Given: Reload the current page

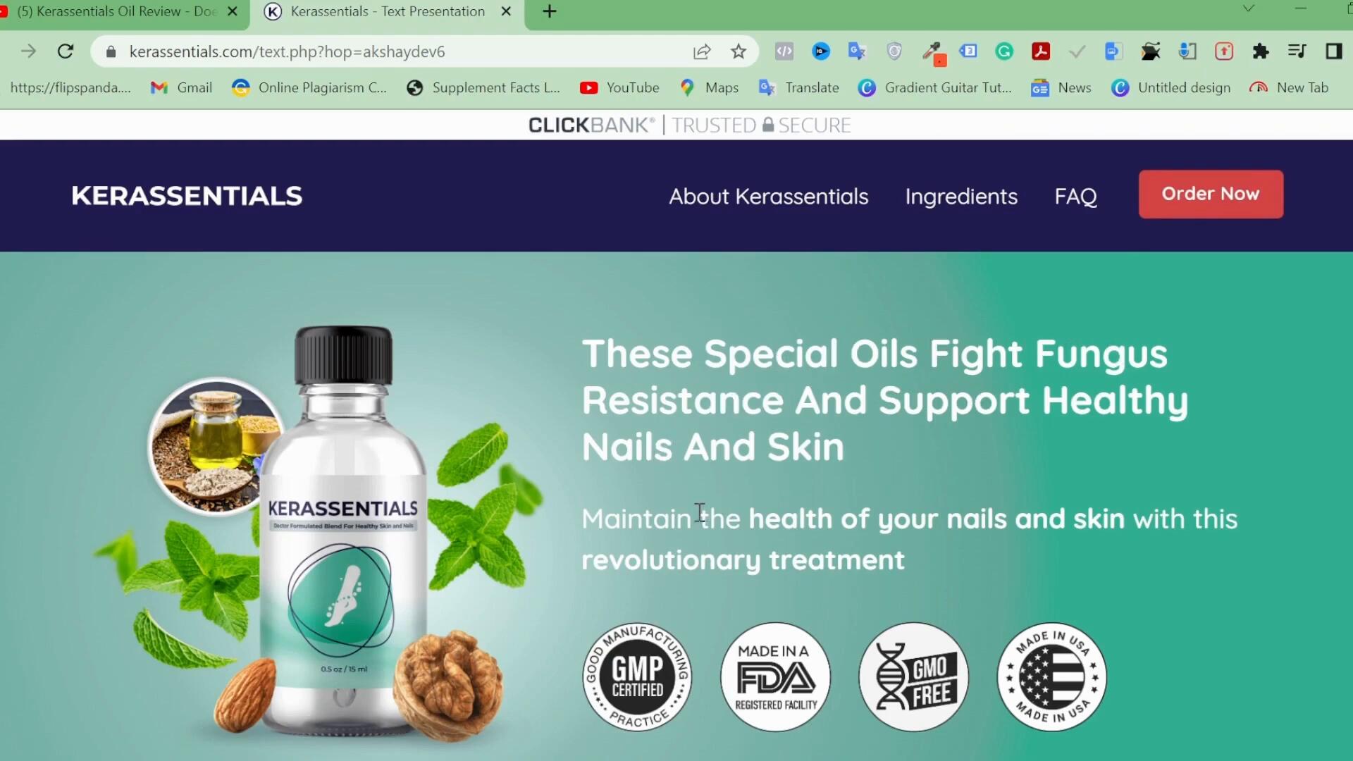Looking at the screenshot, I should 66,51.
